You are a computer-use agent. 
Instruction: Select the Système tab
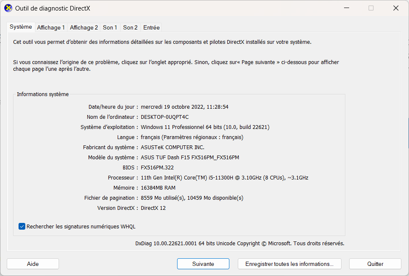click(21, 27)
